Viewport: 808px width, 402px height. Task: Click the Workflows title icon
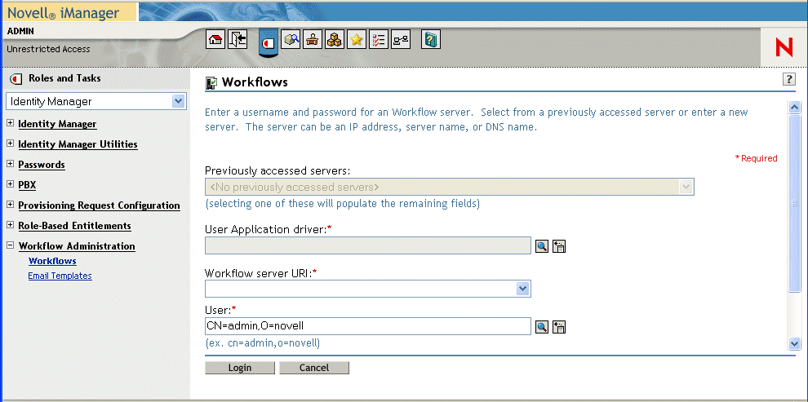pos(211,83)
